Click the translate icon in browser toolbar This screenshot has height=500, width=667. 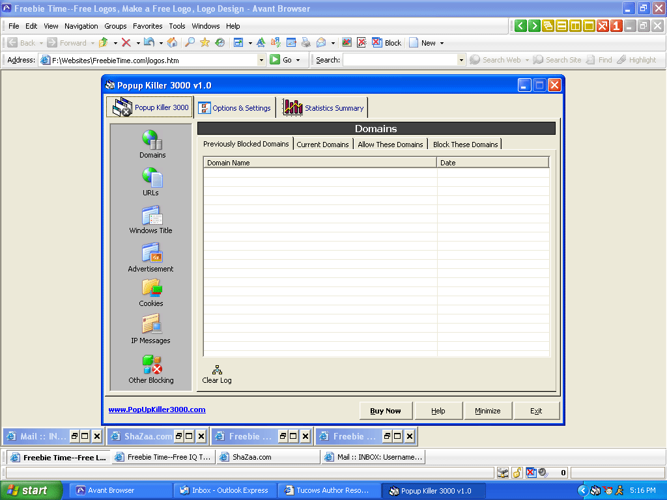pyautogui.click(x=276, y=42)
